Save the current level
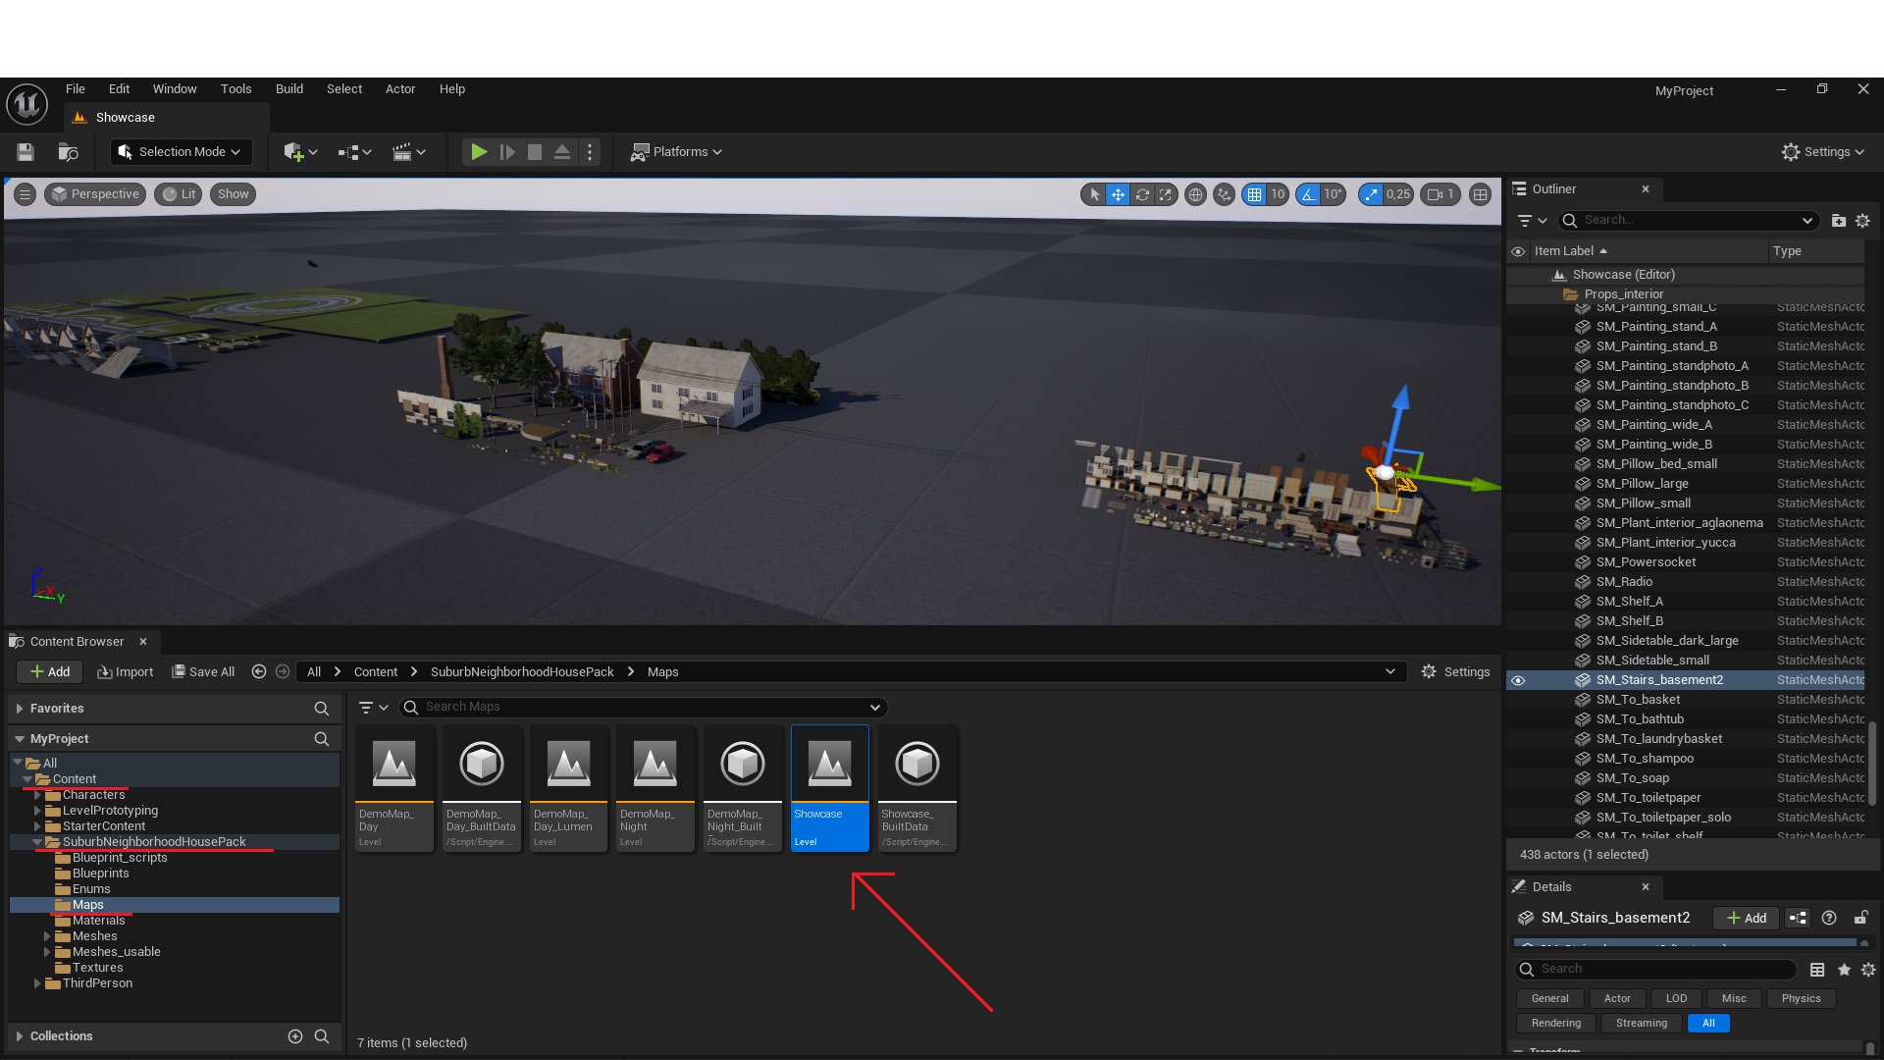 point(26,152)
